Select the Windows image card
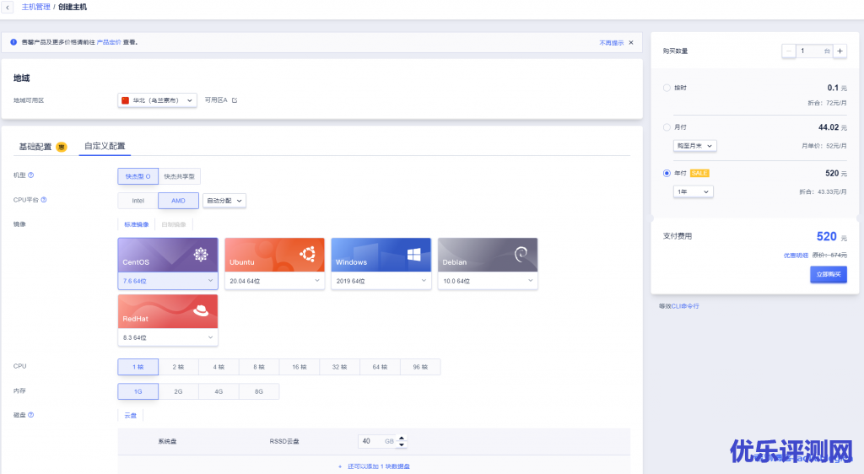Screen dimensions: 864x474 click(381, 255)
